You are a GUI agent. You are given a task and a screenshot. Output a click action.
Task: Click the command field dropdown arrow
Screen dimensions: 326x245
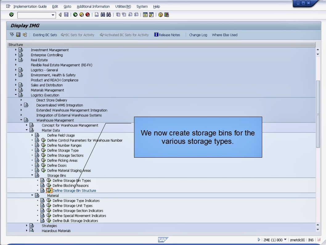tap(53, 15)
